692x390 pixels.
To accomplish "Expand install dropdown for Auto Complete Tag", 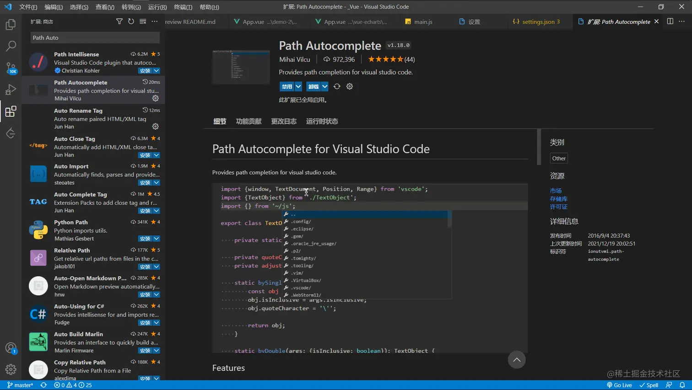I will (x=157, y=211).
